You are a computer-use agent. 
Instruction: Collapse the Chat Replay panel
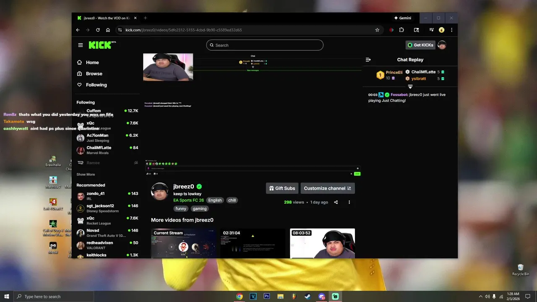point(368,60)
